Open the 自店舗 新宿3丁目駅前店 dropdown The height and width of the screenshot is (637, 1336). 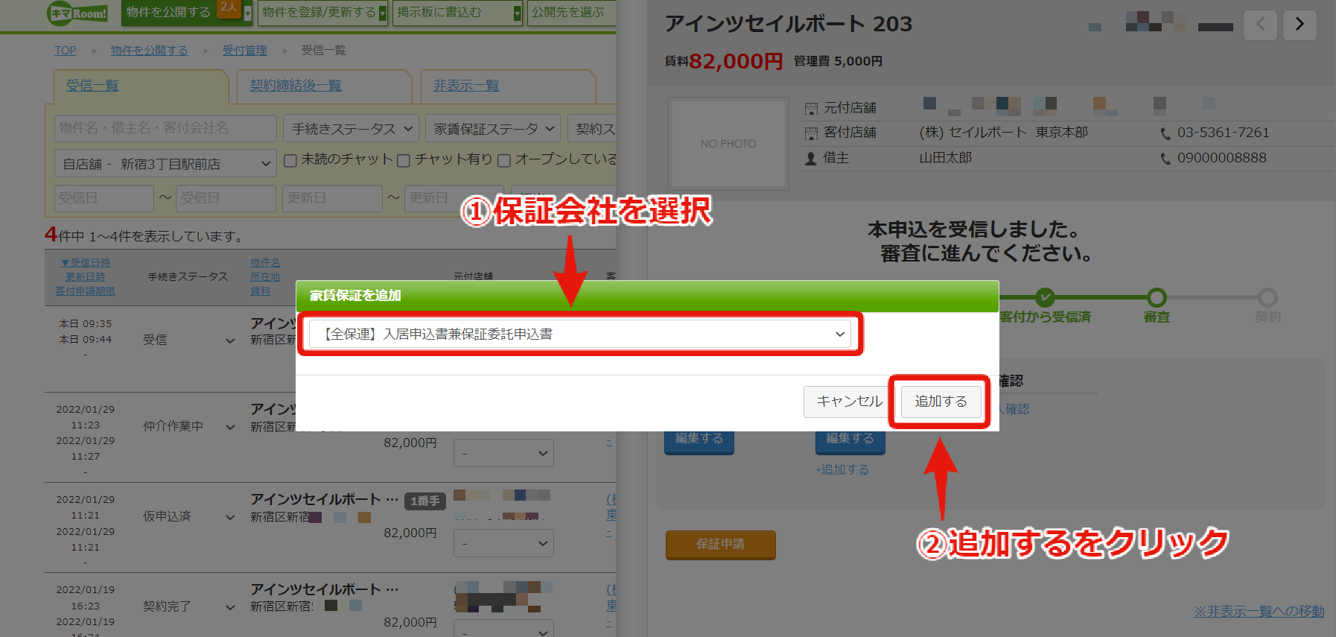(165, 164)
